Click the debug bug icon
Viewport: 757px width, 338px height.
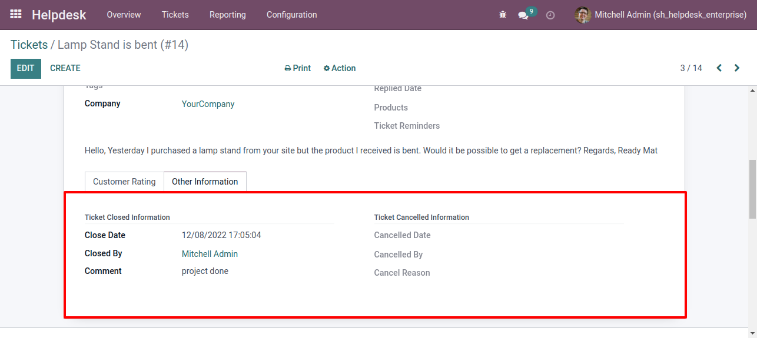503,15
